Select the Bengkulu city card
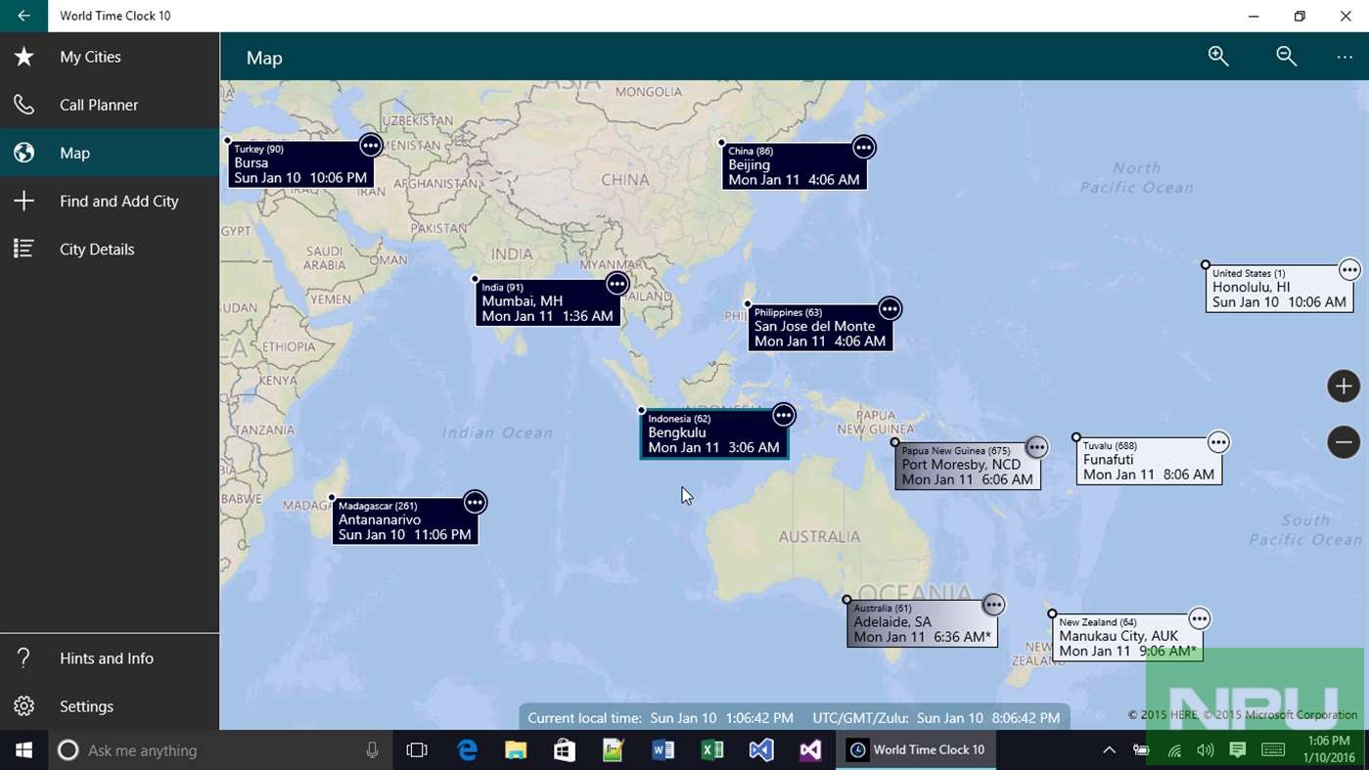 (714, 433)
